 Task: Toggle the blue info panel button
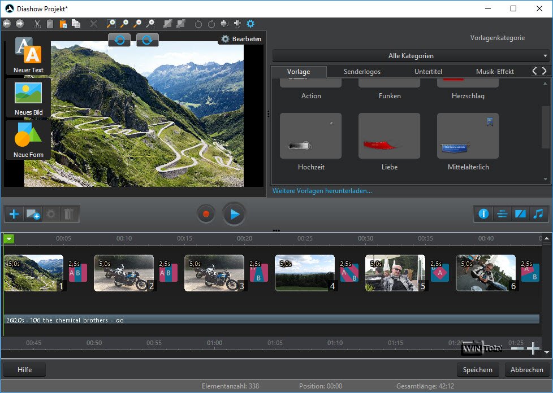[x=483, y=214]
